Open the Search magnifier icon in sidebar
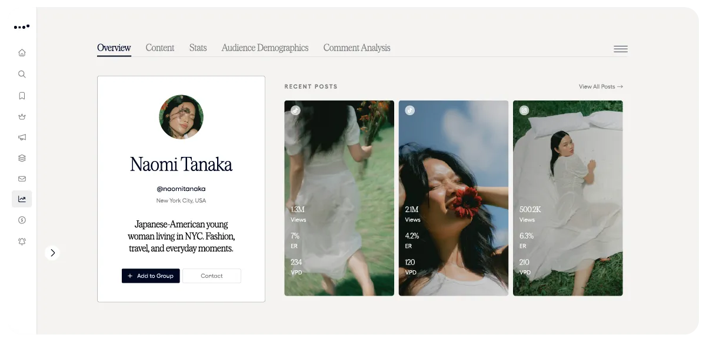 (22, 75)
